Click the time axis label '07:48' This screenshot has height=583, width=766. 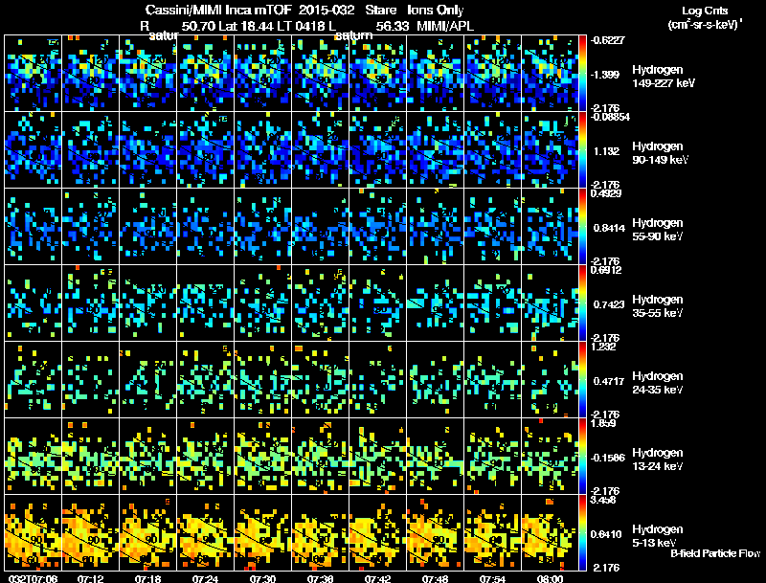pyautogui.click(x=436, y=578)
